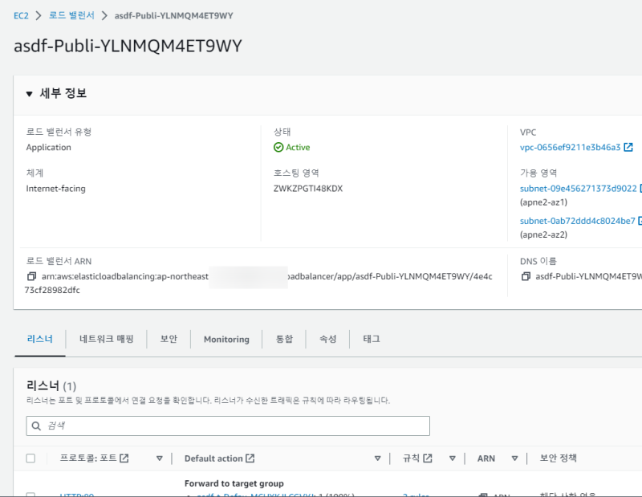Switch to the 보안 tab

[x=169, y=339]
